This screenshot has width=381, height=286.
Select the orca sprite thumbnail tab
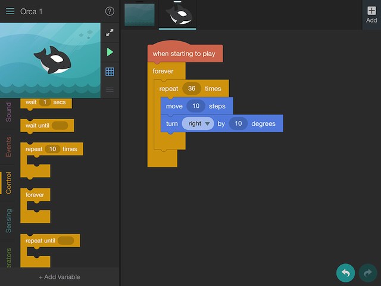(177, 15)
